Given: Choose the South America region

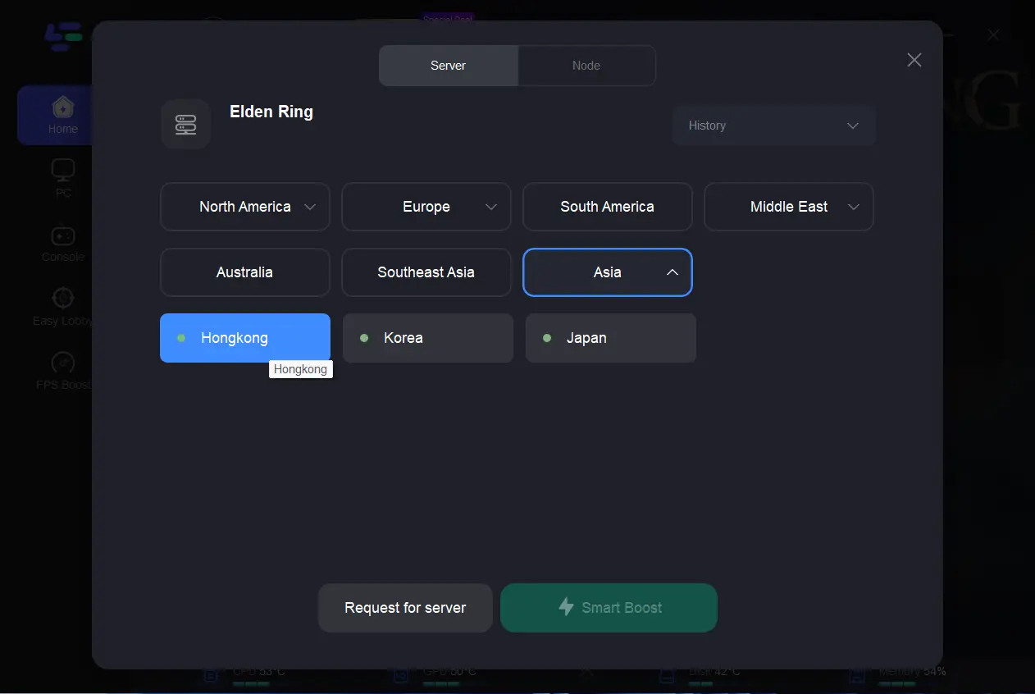Looking at the screenshot, I should (x=607, y=207).
